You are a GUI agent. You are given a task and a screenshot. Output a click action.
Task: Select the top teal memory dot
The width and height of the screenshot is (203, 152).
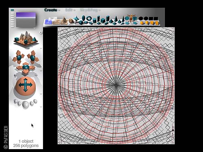[x=12, y=10]
